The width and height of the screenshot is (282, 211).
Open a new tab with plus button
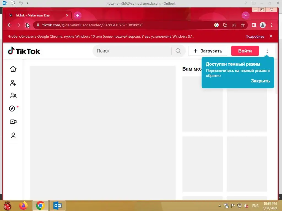click(x=77, y=15)
